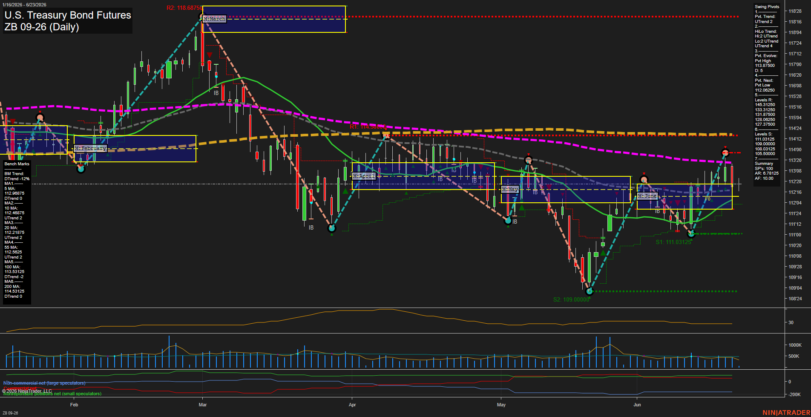Viewport: 811px width, 417px height.
Task: Click the Pvt Low value 112.06250
Action: pyautogui.click(x=765, y=90)
